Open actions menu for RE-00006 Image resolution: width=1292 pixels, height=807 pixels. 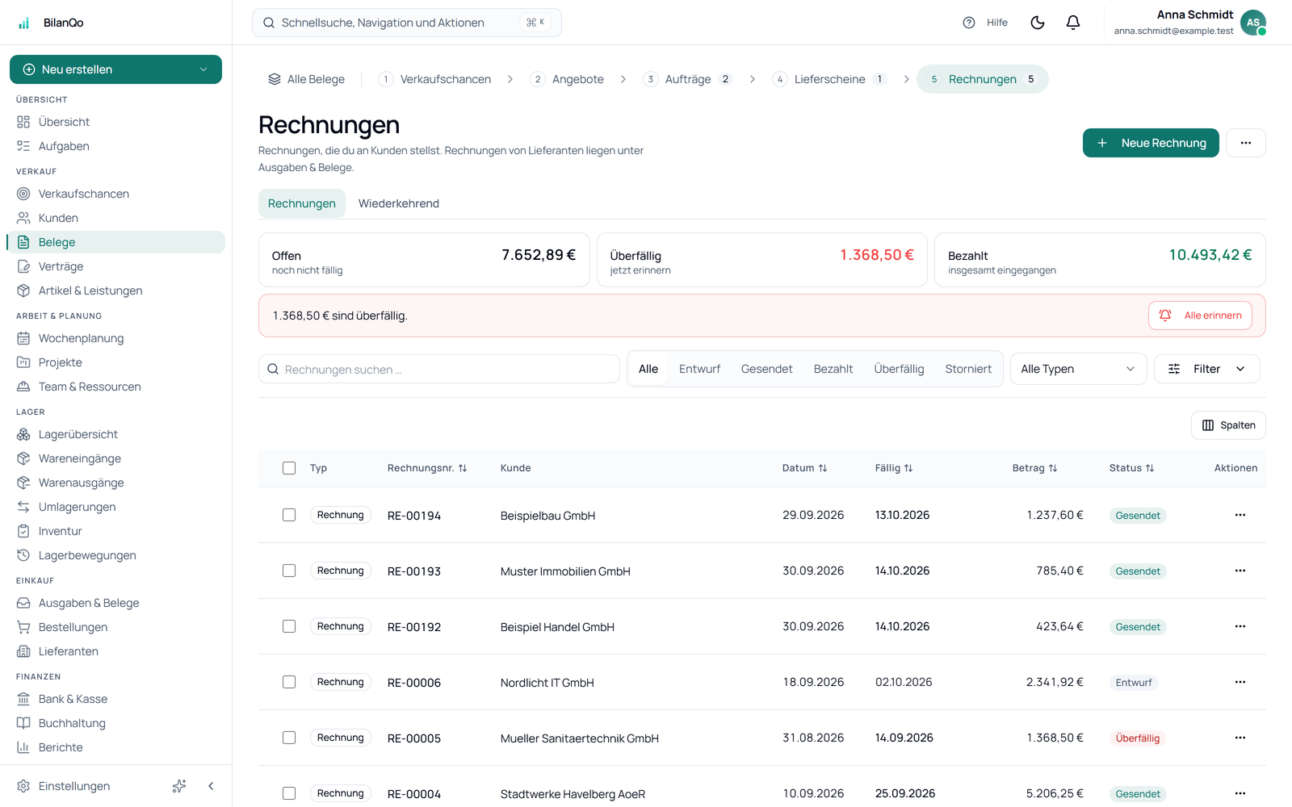click(1240, 682)
